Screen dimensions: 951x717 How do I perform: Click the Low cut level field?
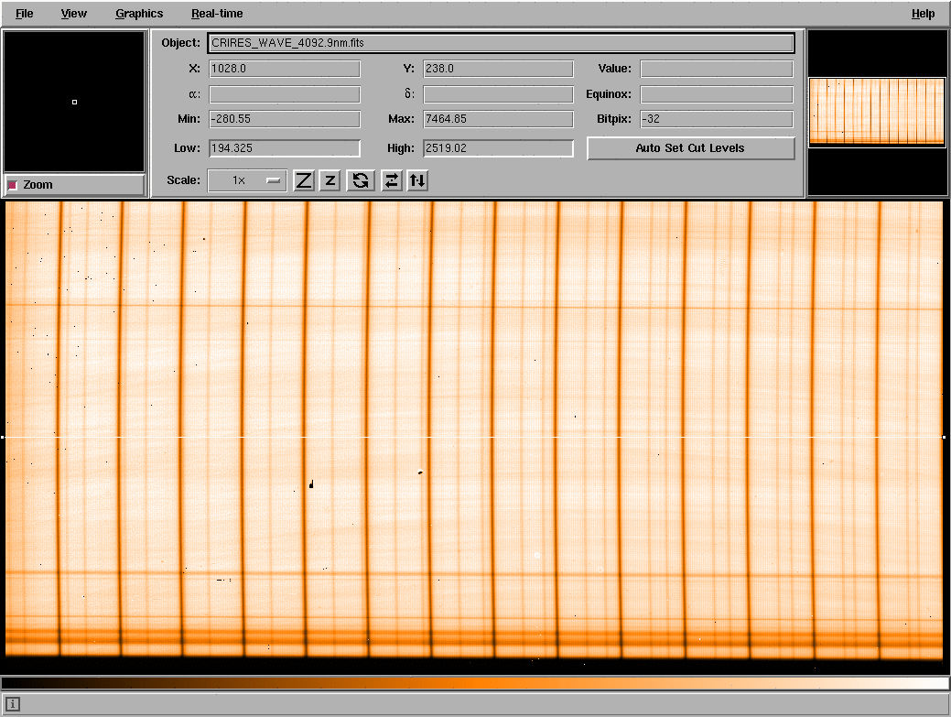pyautogui.click(x=285, y=148)
